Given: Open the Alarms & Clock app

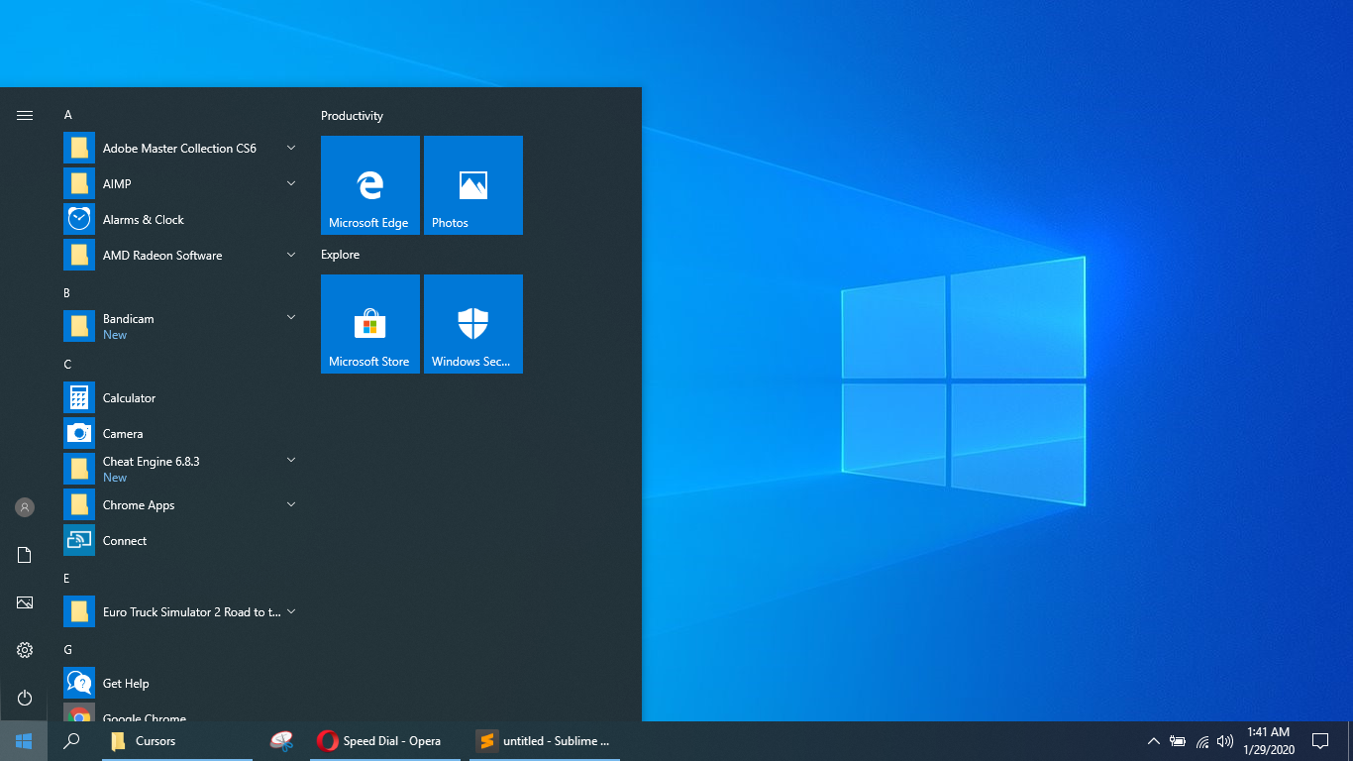Looking at the screenshot, I should [180, 219].
